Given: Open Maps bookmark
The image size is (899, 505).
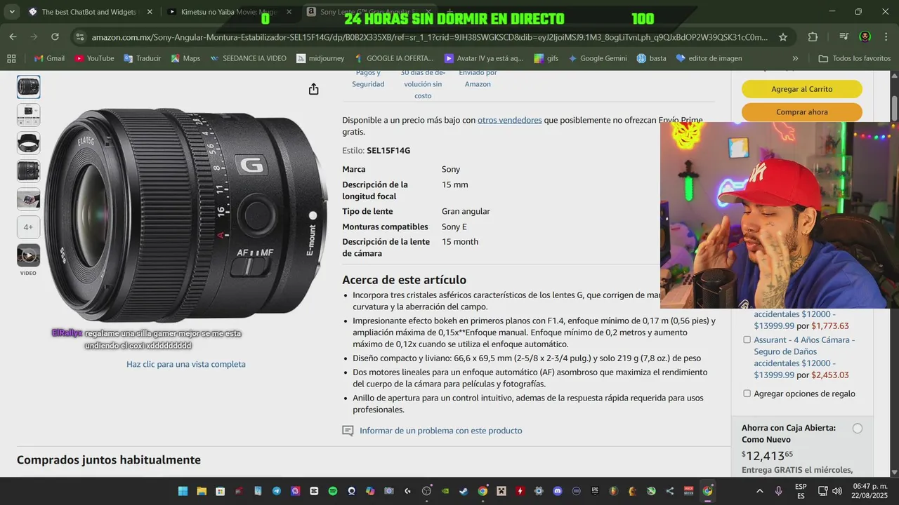Looking at the screenshot, I should [x=185, y=58].
